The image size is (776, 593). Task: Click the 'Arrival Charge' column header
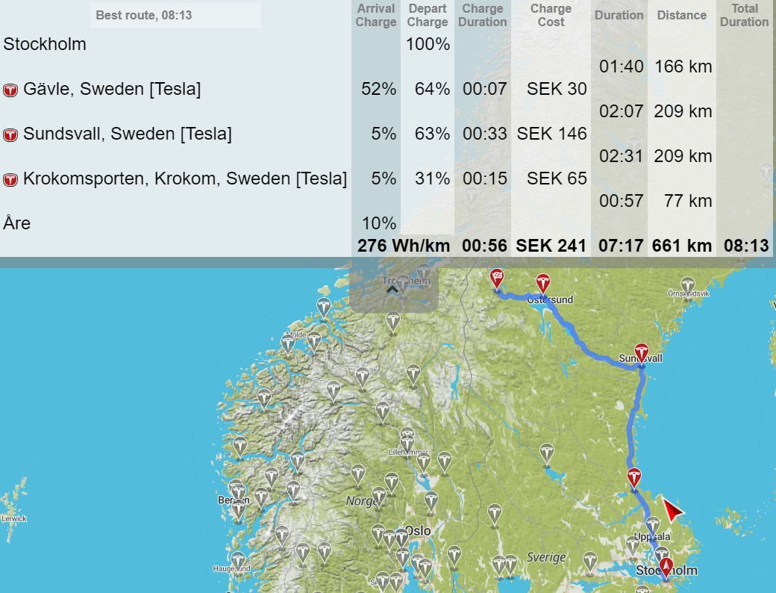pos(376,16)
